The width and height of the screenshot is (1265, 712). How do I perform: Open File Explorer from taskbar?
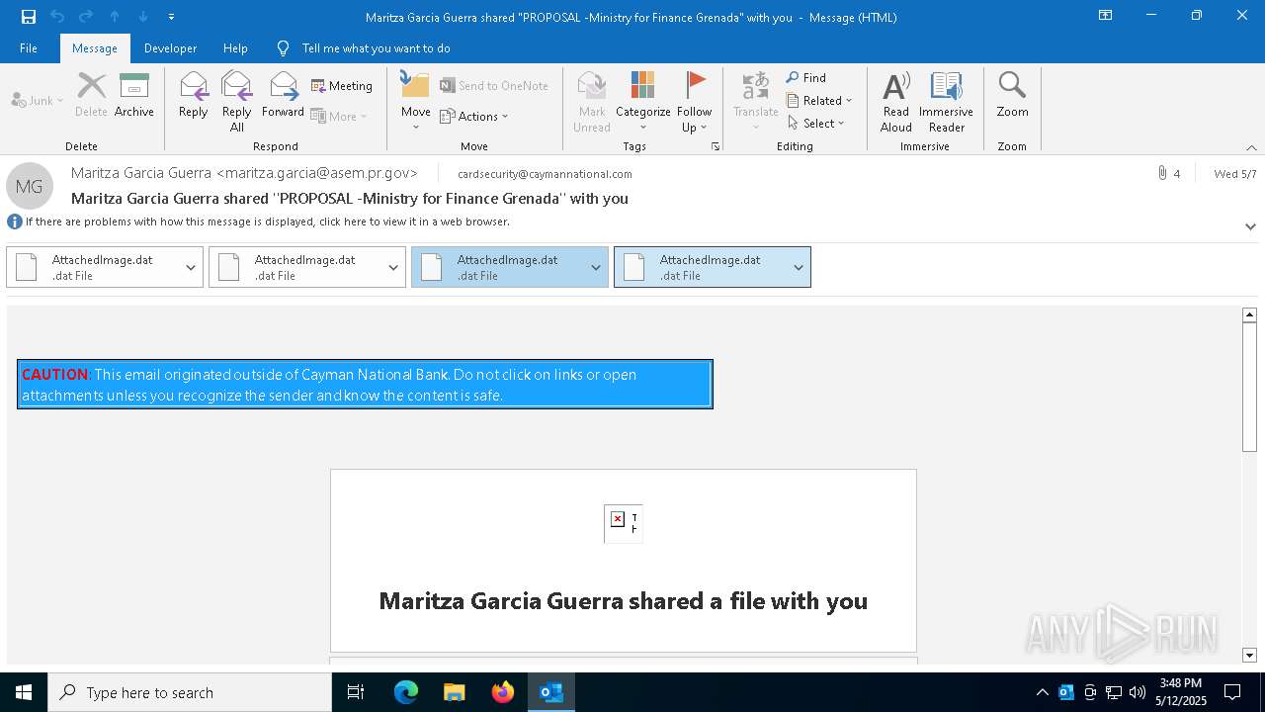(x=455, y=692)
